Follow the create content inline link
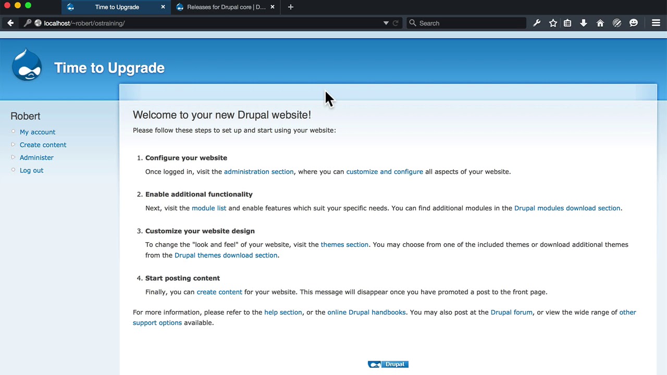The height and width of the screenshot is (375, 667). tap(219, 292)
